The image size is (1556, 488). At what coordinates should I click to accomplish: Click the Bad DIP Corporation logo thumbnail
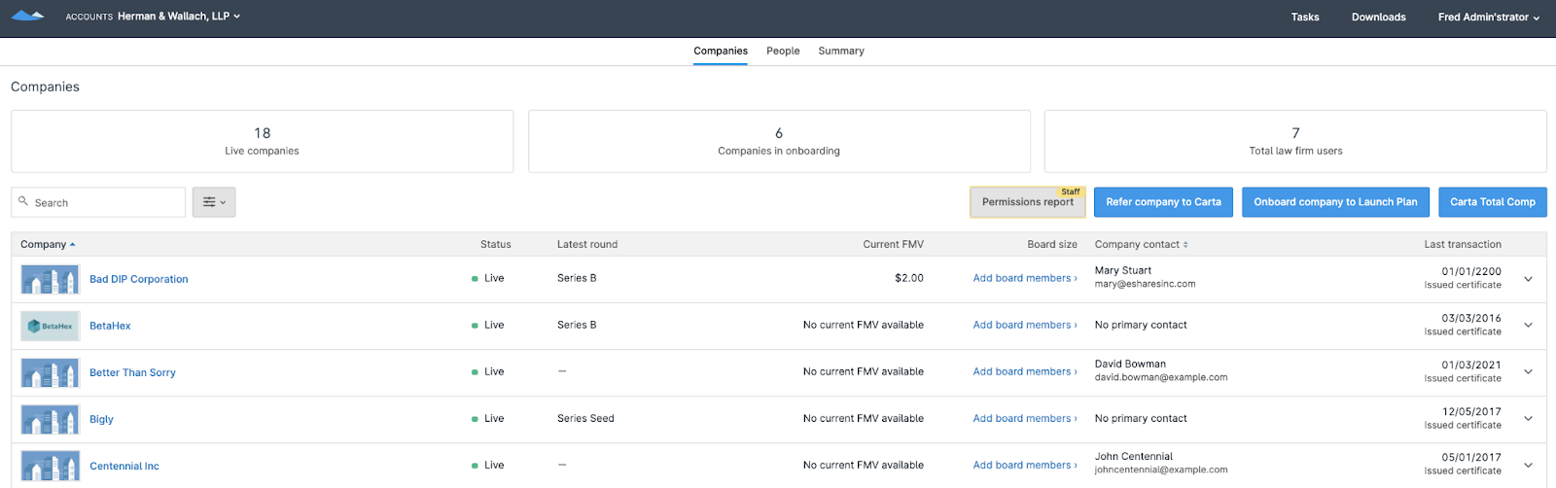tap(50, 279)
